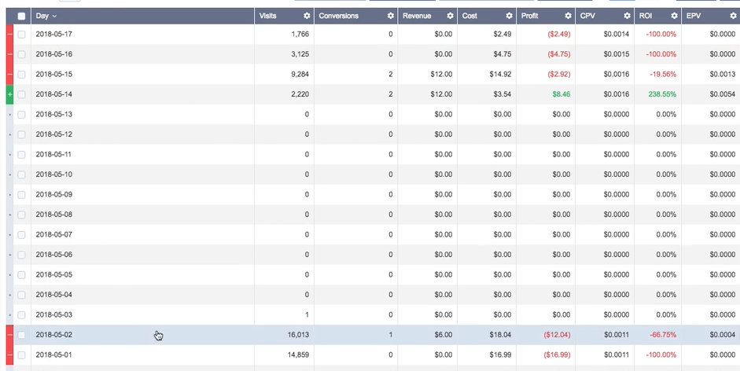
Task: Open the ROI column settings gear
Action: [674, 16]
